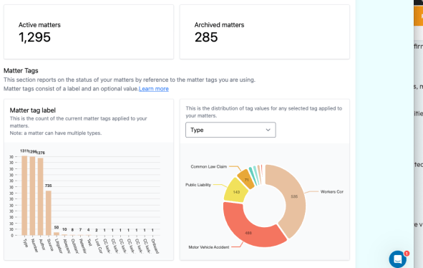Image resolution: width=423 pixels, height=268 pixels.
Task: Click the 'Lost Cor' axis label
Action: (99, 246)
